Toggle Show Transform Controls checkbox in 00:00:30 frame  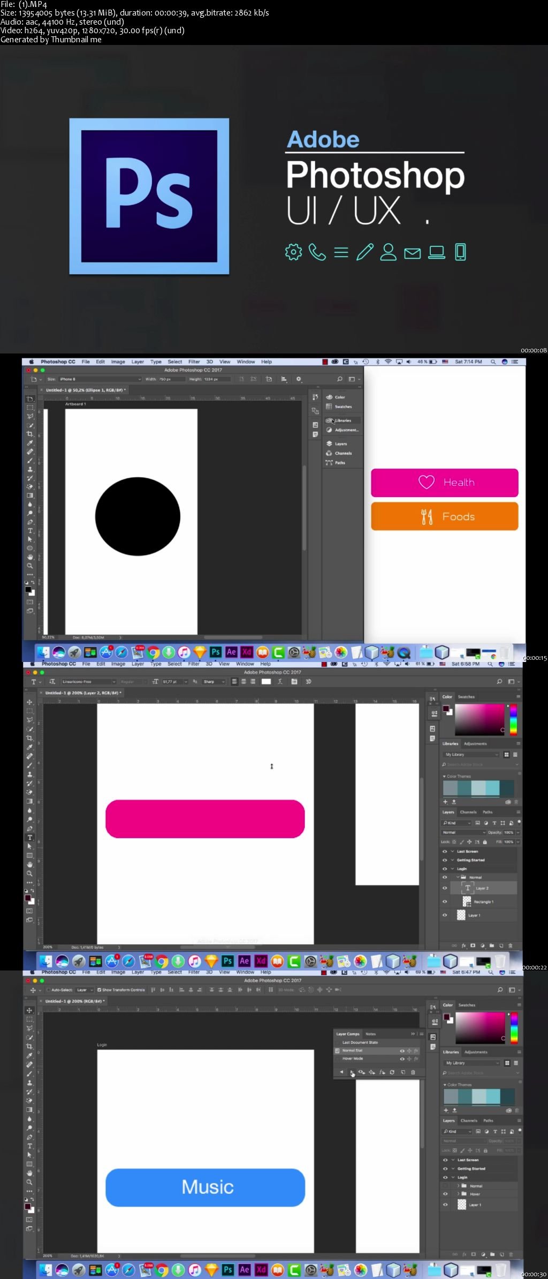tap(100, 990)
